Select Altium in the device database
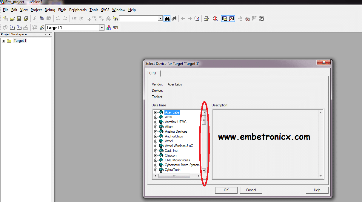Viewport: 362px width, 202px height. click(169, 127)
